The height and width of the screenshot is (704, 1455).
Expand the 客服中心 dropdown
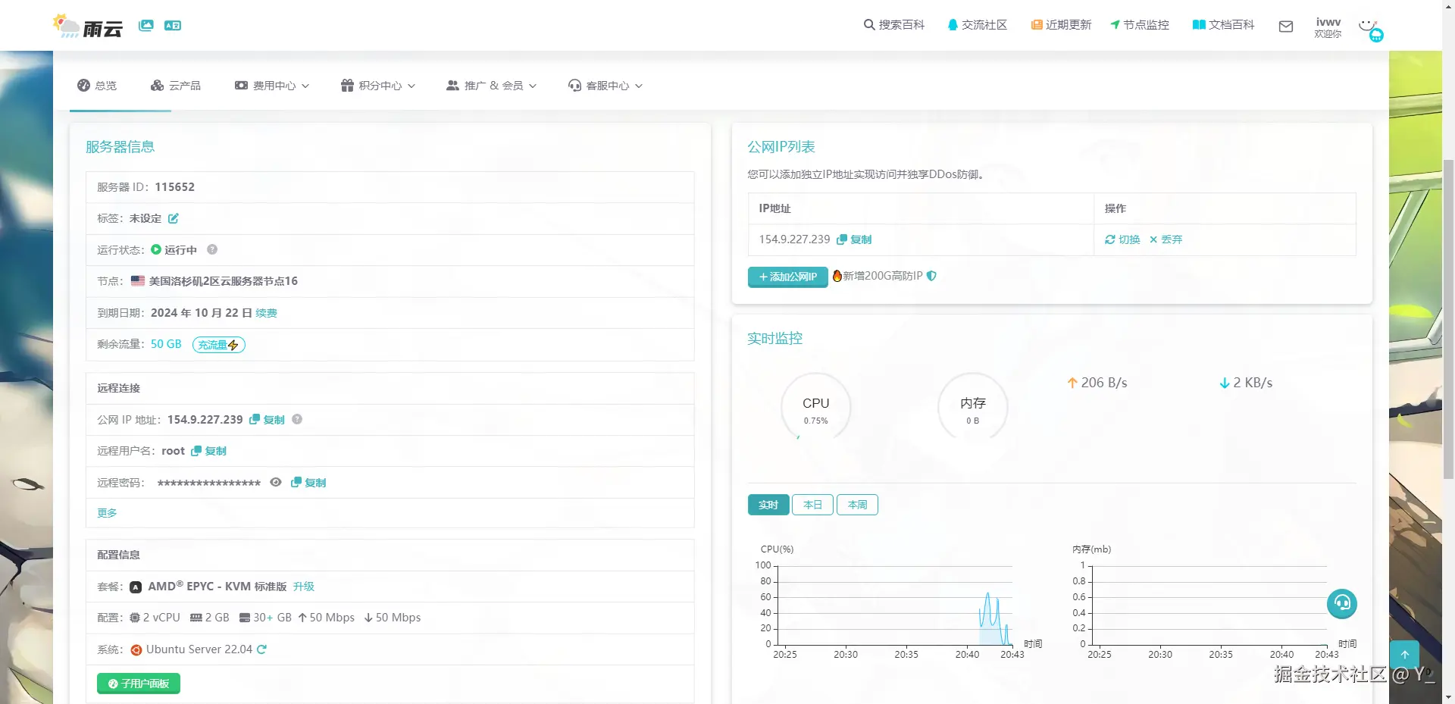click(x=605, y=86)
